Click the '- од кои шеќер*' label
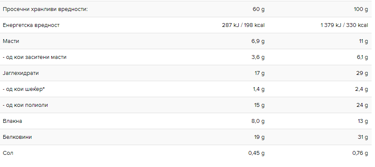Screen dimensions: 375x167 [24, 89]
